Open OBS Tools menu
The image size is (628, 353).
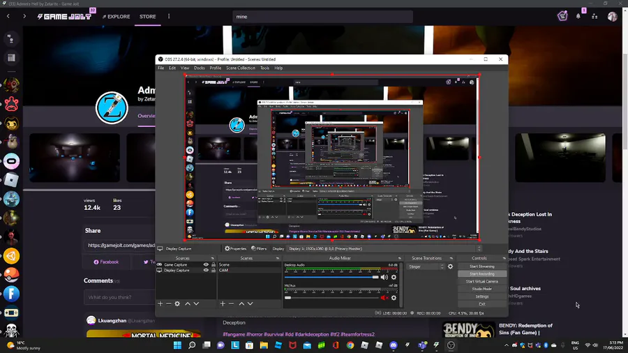(264, 68)
